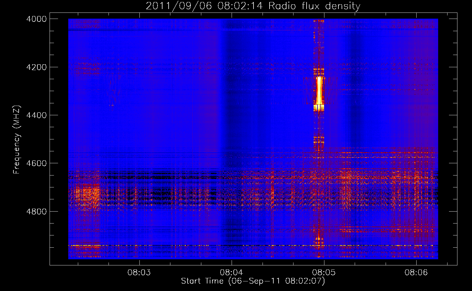Click the '08:06' time axis label

click(416, 273)
